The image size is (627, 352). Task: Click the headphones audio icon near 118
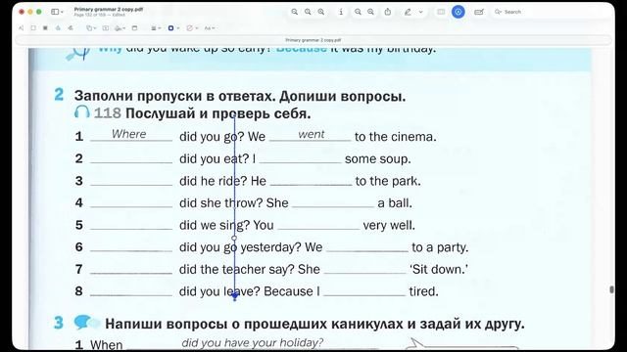click(x=81, y=111)
